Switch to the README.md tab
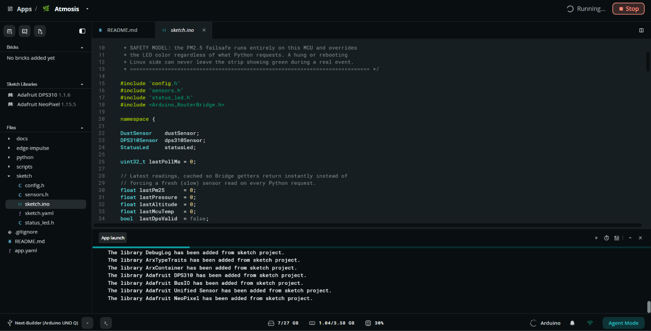Viewport: 651px width, 331px height. coord(123,30)
